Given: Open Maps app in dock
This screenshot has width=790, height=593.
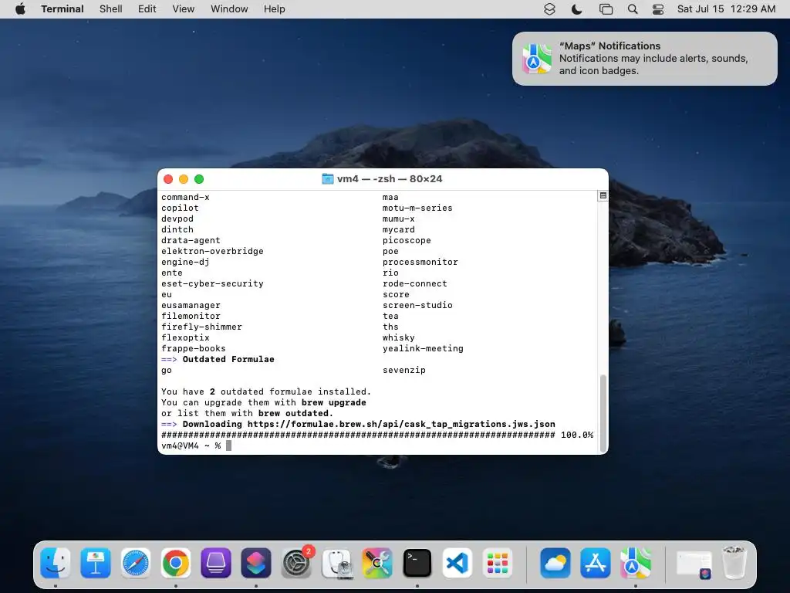Looking at the screenshot, I should 636,562.
